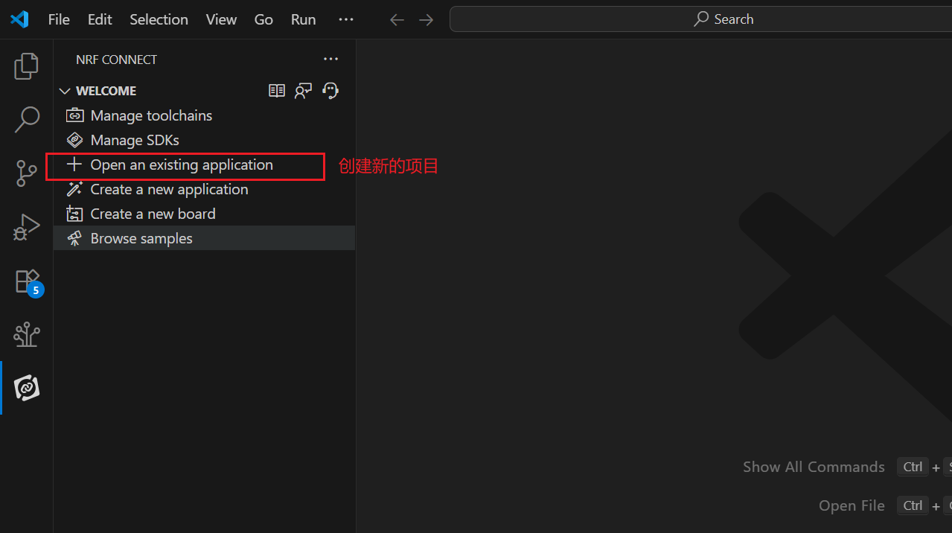Viewport: 952px width, 533px height.
Task: Click the Ctrl key next to Open File
Action: [913, 505]
